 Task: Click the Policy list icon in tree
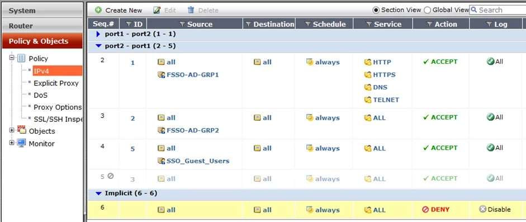21,58
